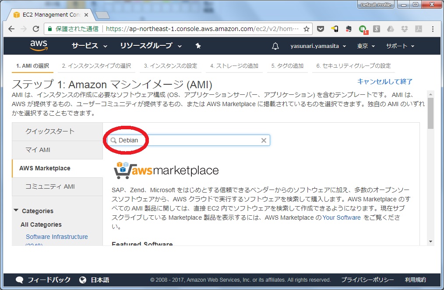The width and height of the screenshot is (444, 290).
Task: Click the browser forward arrow
Action: coord(24,29)
